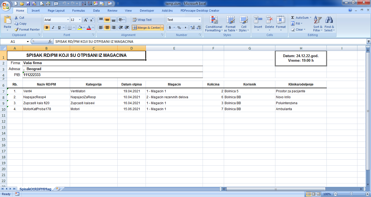
Task: Click the Undo arrow icon
Action: tap(64, 4)
